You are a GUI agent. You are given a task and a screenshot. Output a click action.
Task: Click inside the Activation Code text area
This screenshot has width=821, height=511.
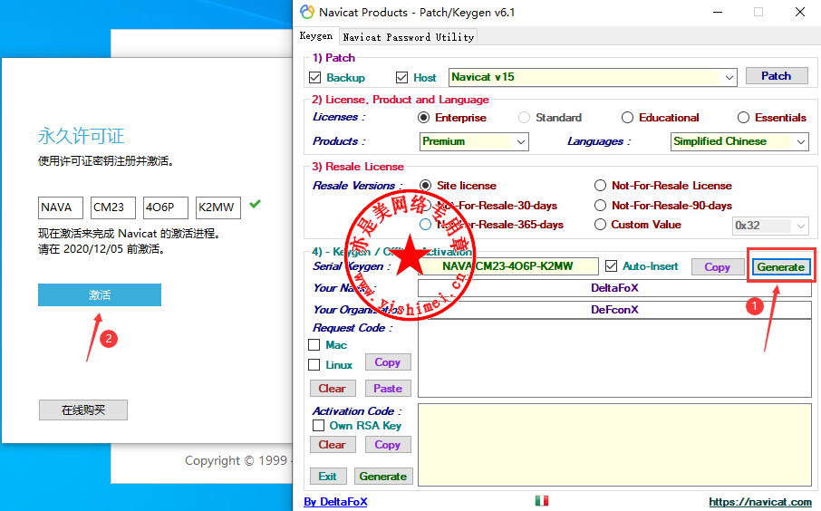[614, 445]
